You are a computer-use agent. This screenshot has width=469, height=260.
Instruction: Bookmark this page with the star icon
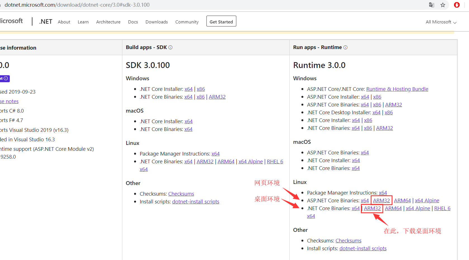pos(443,5)
